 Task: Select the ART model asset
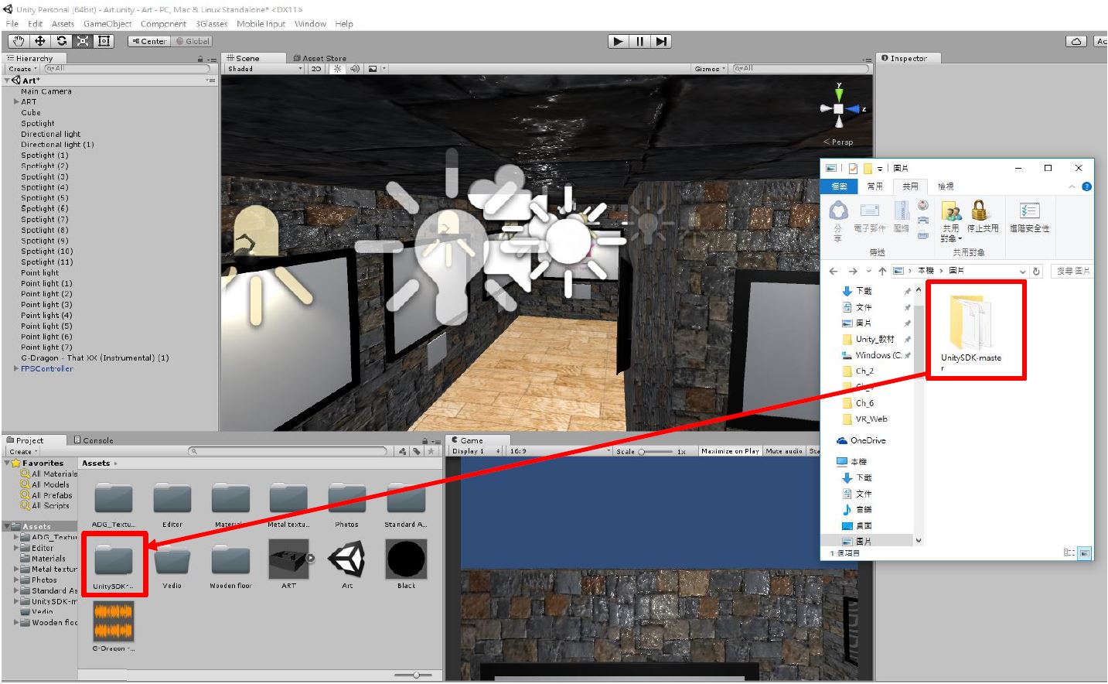pos(288,565)
